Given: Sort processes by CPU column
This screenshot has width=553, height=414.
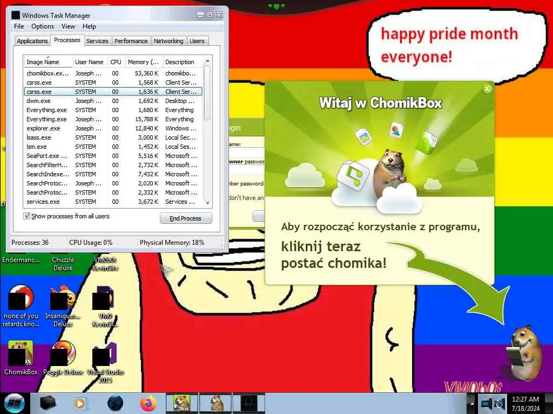Looking at the screenshot, I should click(116, 62).
